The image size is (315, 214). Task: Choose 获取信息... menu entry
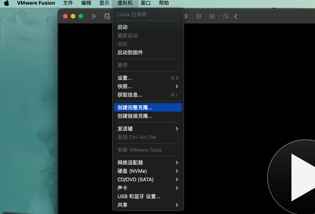(148, 95)
